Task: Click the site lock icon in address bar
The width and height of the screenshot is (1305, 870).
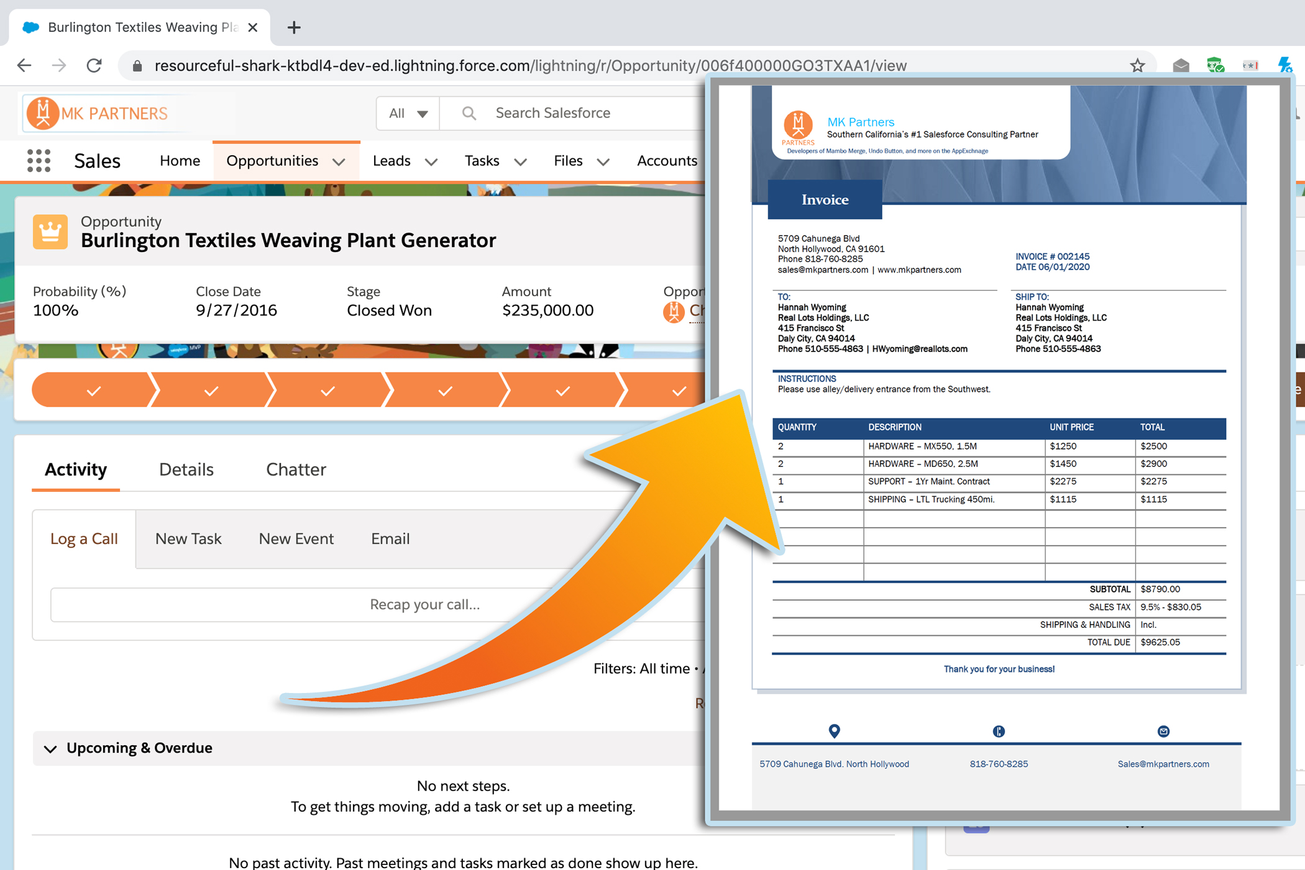Action: pos(138,66)
